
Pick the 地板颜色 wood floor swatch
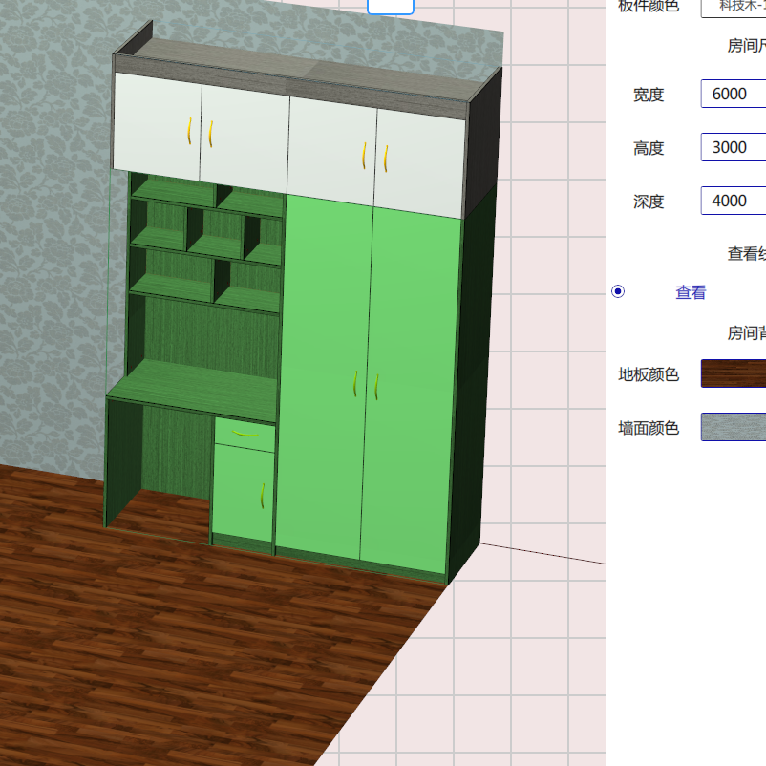coord(733,373)
